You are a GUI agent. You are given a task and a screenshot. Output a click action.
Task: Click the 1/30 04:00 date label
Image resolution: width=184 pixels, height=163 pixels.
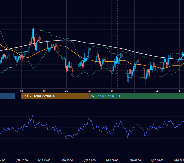(x=157, y=160)
